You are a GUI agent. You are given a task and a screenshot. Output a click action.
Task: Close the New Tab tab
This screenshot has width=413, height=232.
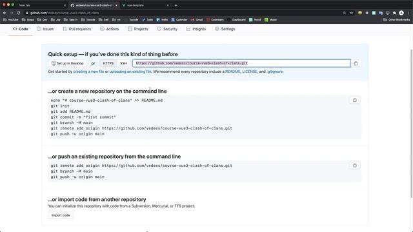[x=65, y=5]
